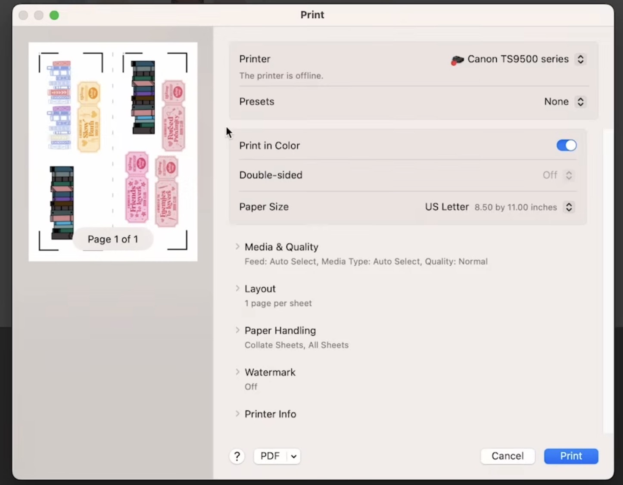Expand the Watermark section
Screen dimensions: 623x485
[x=237, y=372]
